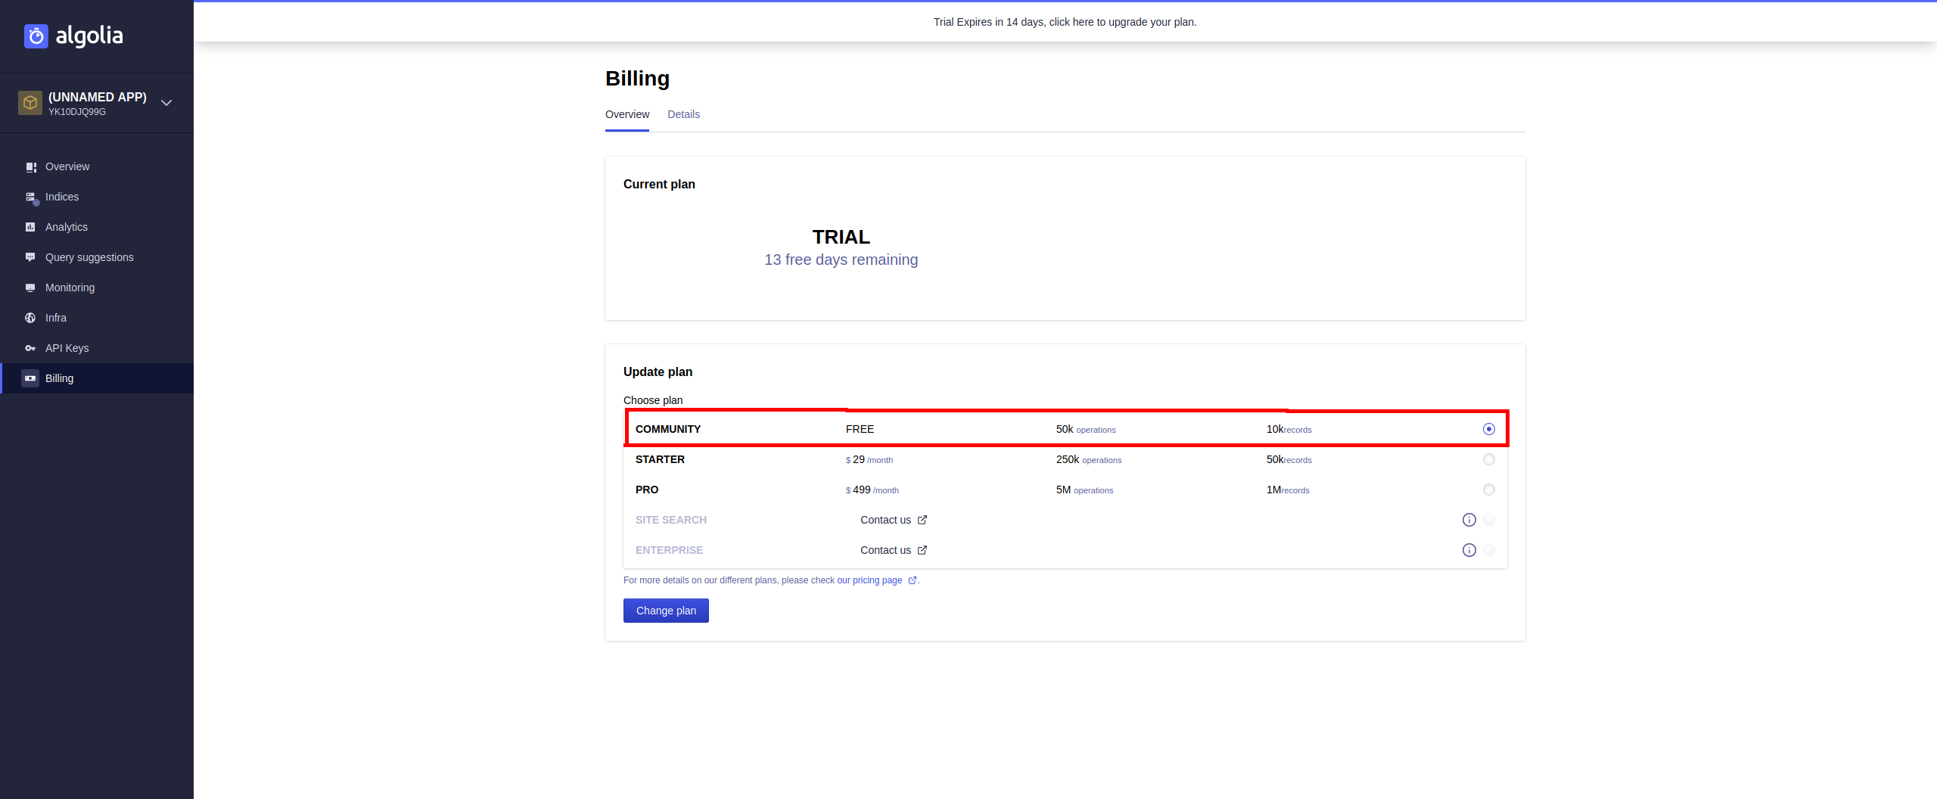Click the 13 free days remaining text
The height and width of the screenshot is (799, 1937).
[841, 260]
